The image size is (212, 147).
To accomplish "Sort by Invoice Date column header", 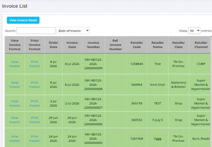I will click(x=72, y=45).
